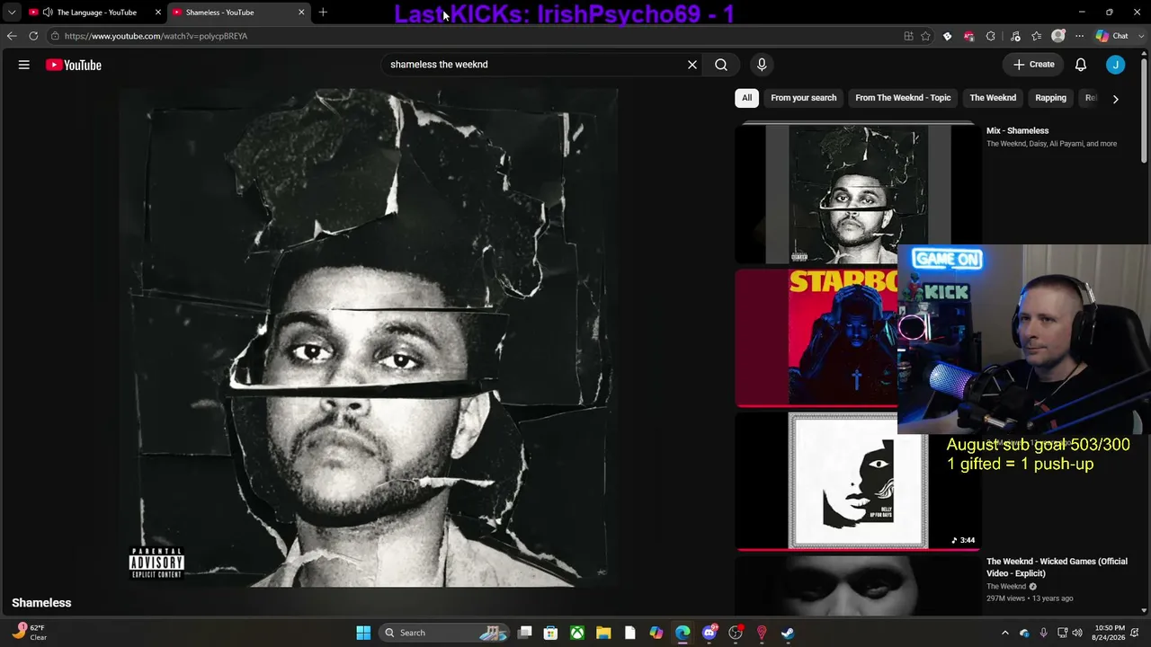1151x647 pixels.
Task: Open the weather widget showing 62°F
Action: [30, 633]
